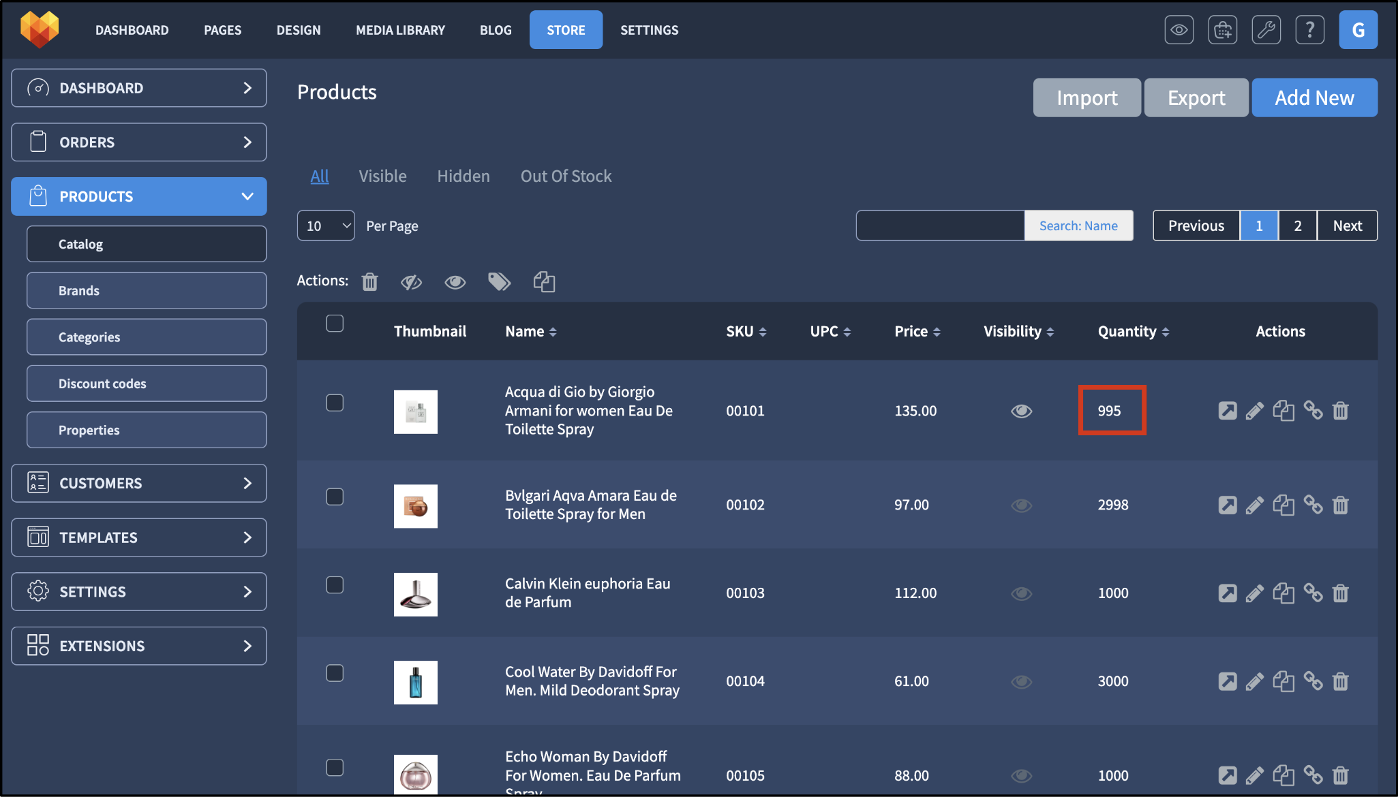The image size is (1398, 797).
Task: Click bulk hide crossed-eye icon in Actions row
Action: [411, 281]
